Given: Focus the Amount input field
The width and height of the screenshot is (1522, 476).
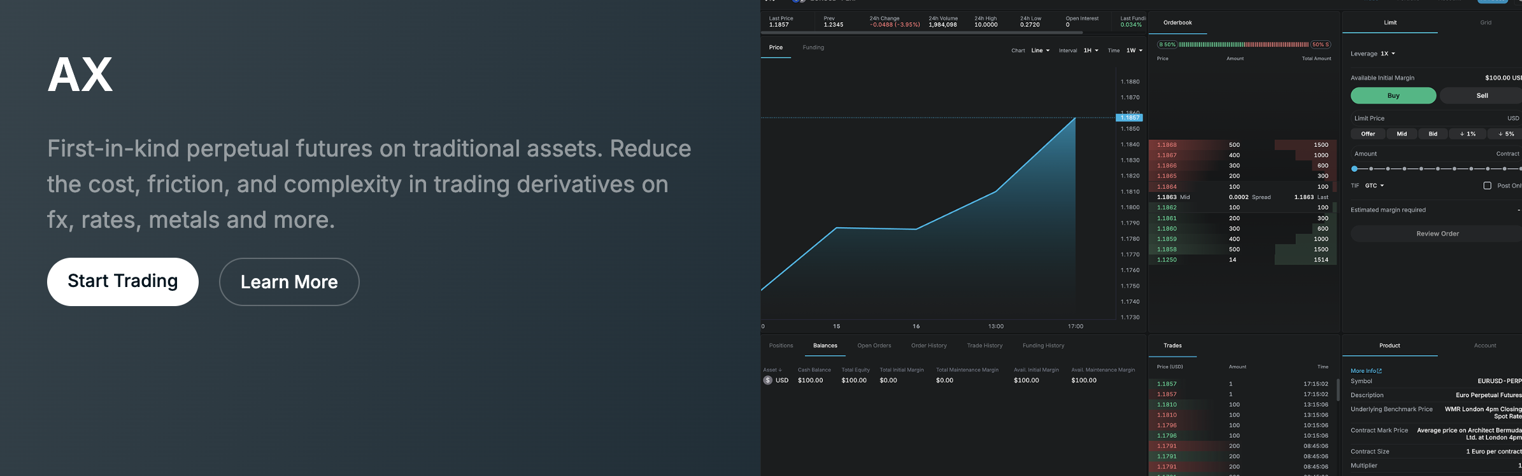Looking at the screenshot, I should (1437, 154).
